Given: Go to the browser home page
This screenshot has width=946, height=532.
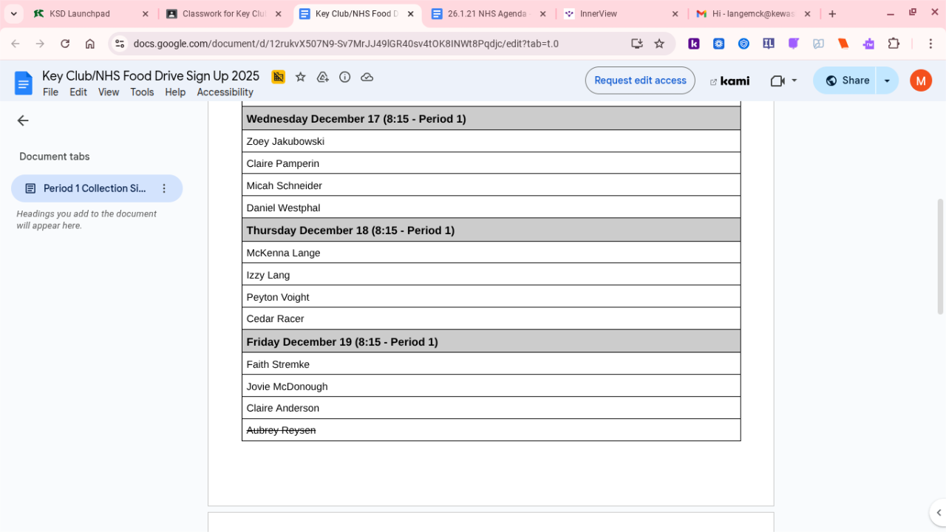Looking at the screenshot, I should [x=90, y=44].
